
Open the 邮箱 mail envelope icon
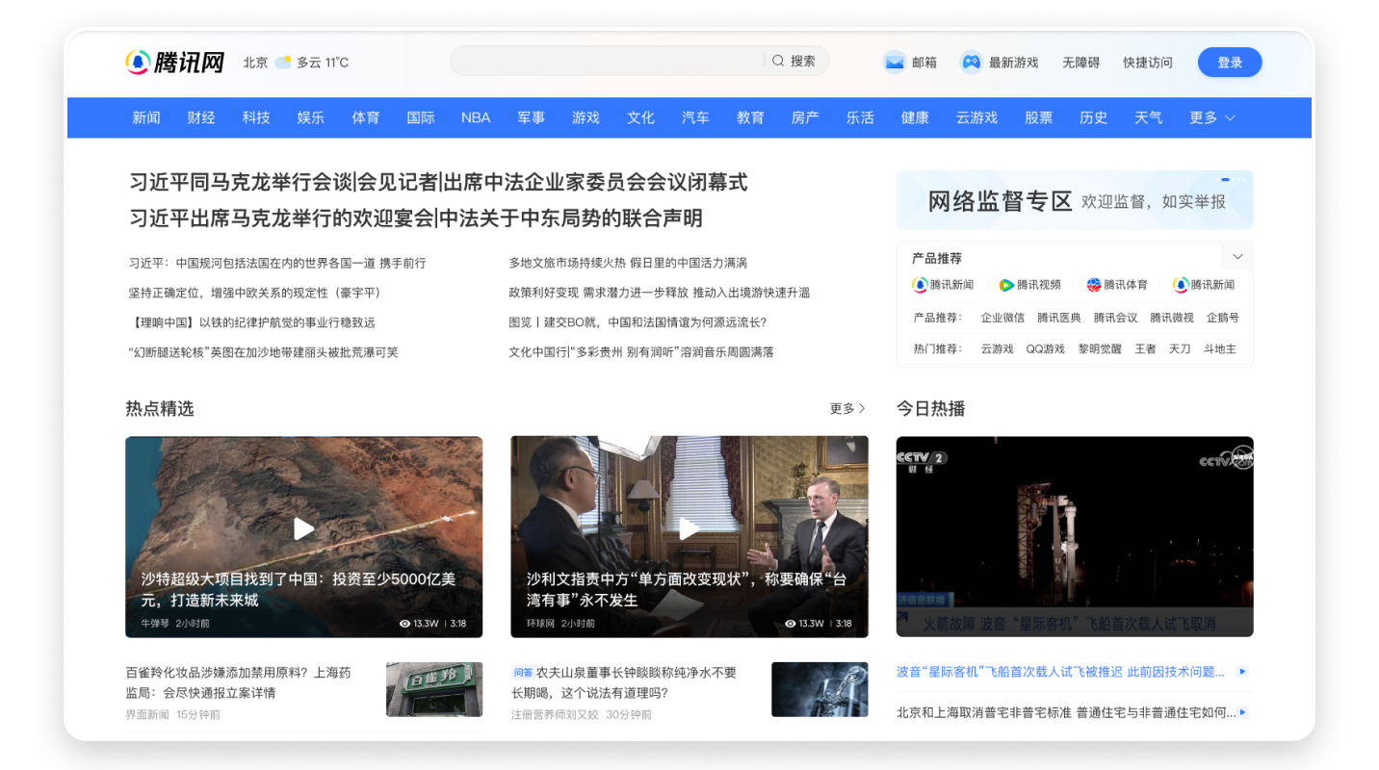(895, 63)
